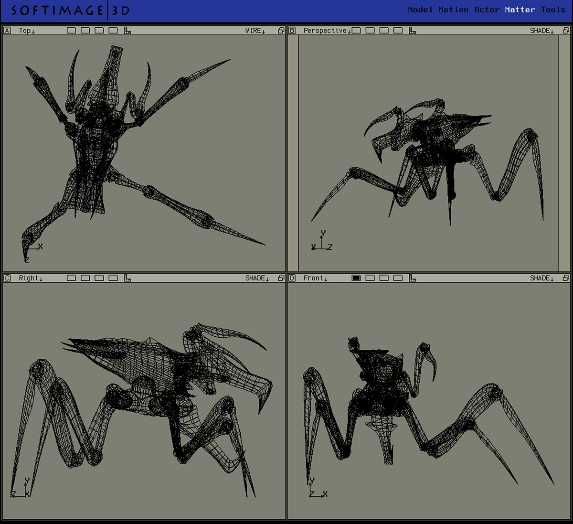Click the viewport A letter icon
Viewport: 573px width, 524px height.
tap(7, 31)
